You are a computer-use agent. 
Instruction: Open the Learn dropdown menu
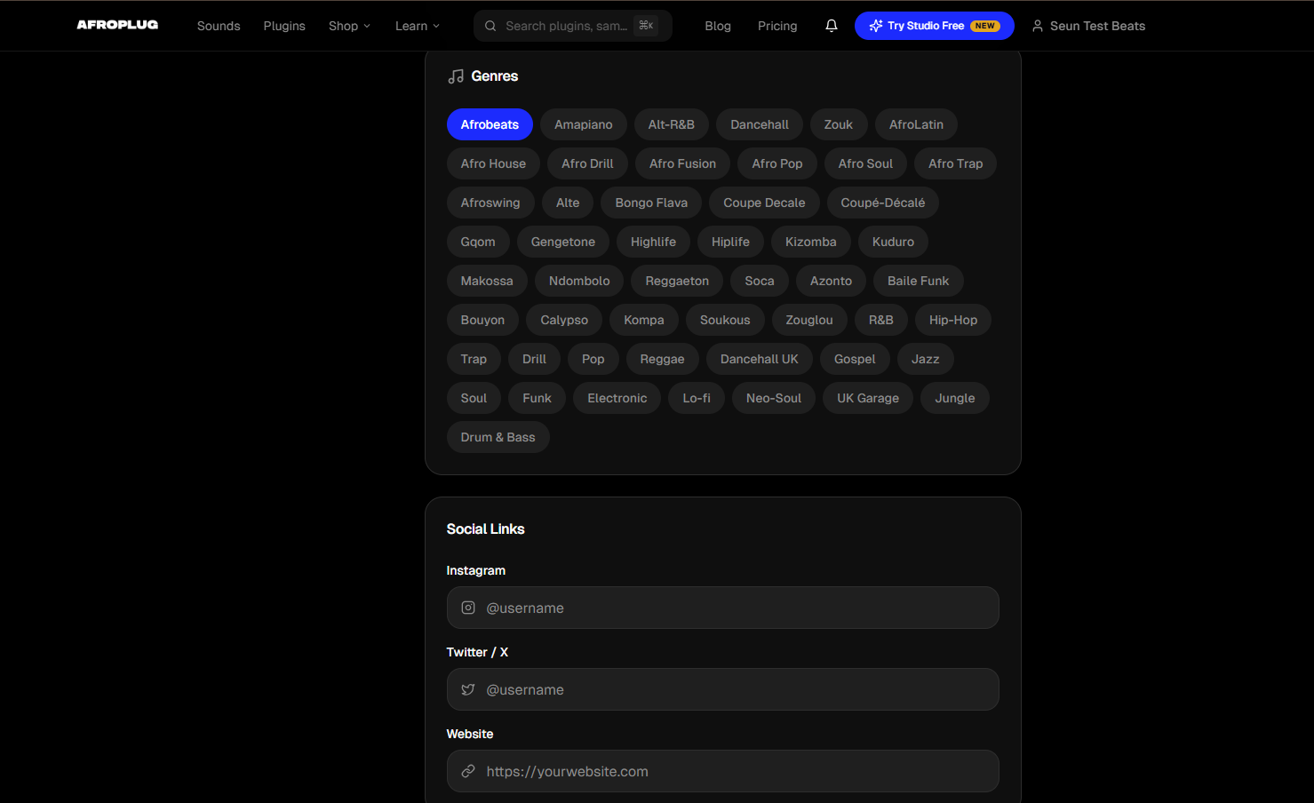[x=417, y=26]
